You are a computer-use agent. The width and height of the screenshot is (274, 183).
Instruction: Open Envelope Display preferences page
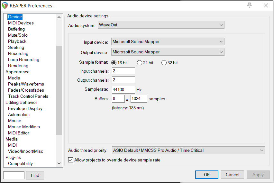[x=25, y=108]
